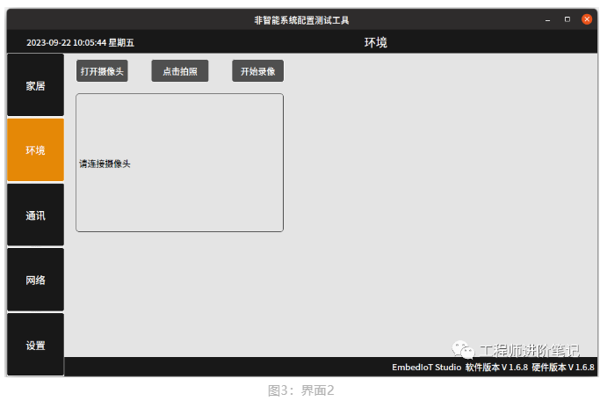Minimize the 非智能系统配置测试工具 window
Screen dimensions: 607x401
[x=547, y=19]
